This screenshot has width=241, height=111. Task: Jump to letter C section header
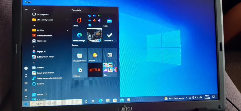34,63
